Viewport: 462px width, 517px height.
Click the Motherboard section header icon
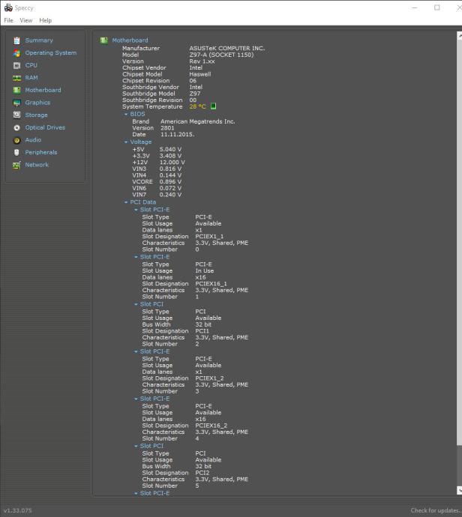[104, 40]
